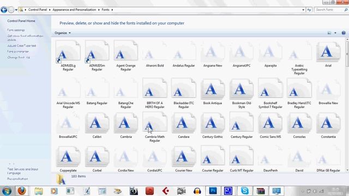349x196 pixels.
Task: Expand the address bar history dropdown
Action: [x=303, y=10]
